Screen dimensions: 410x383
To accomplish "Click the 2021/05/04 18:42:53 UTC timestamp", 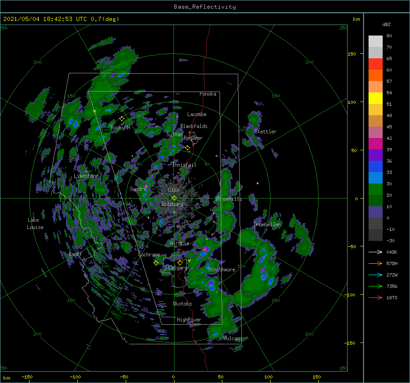I will click(61, 19).
